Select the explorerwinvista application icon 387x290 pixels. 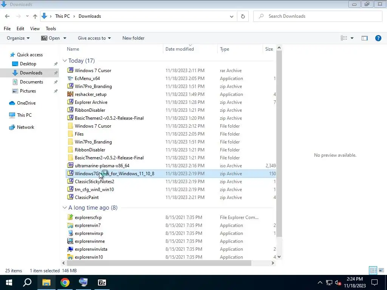70,249
